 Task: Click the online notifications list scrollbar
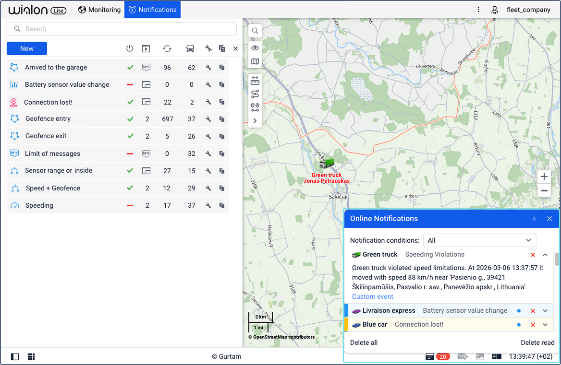click(557, 259)
